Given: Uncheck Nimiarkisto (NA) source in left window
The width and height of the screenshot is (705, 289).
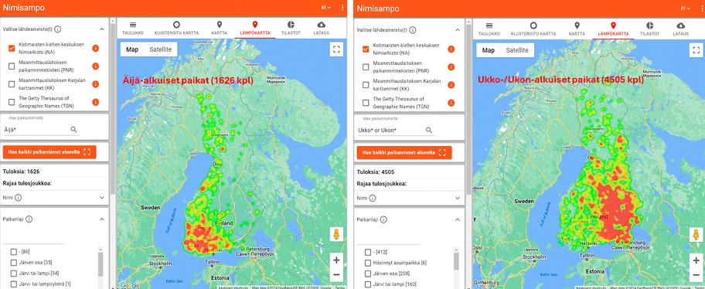Looking at the screenshot, I should coord(12,49).
